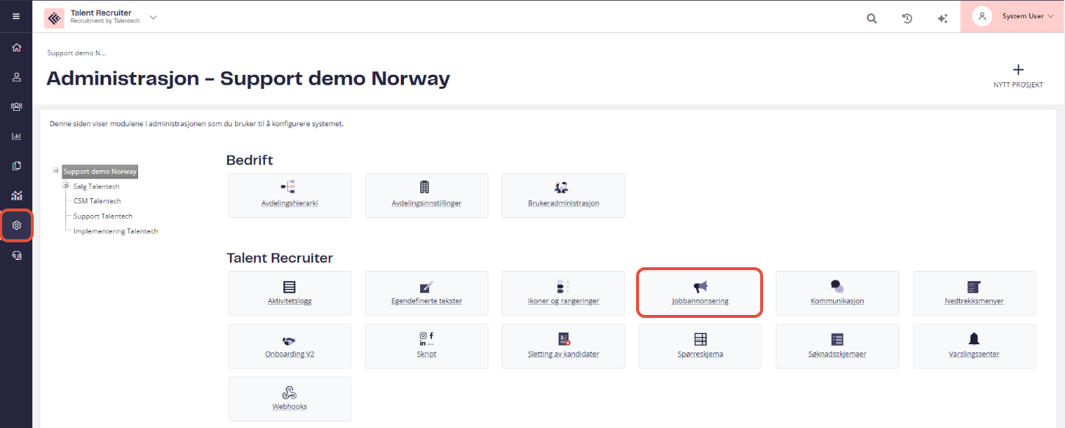Open the Kommunikasjon module link
The height and width of the screenshot is (428, 1065).
click(x=837, y=301)
